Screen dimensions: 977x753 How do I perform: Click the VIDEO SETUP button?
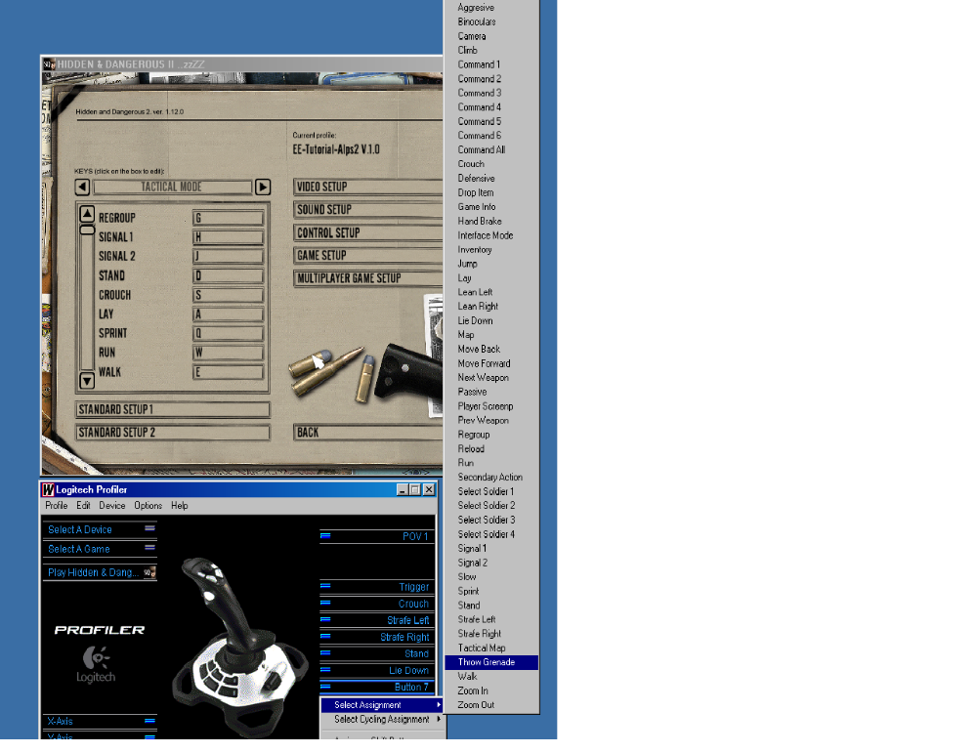pyautogui.click(x=367, y=187)
